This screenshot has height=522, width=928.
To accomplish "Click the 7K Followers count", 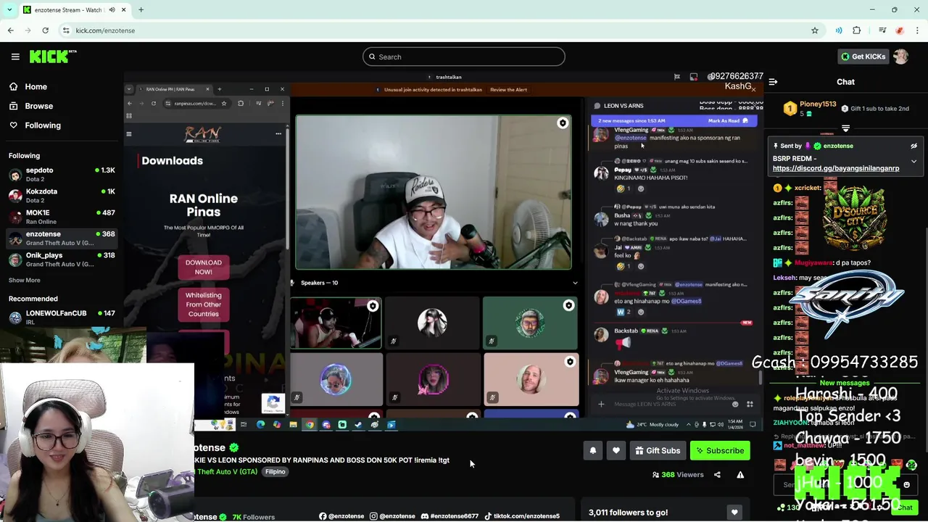I will (254, 517).
